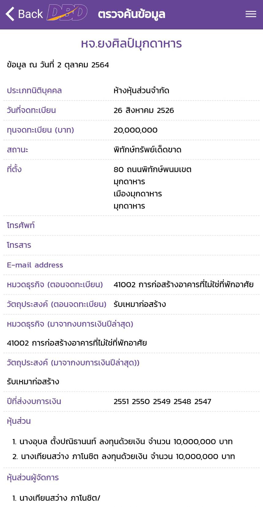Image resolution: width=263 pixels, height=507 pixels.
Task: Click the status value พิทักษ์ทรัพย์เด็ดขาด
Action: (147, 150)
